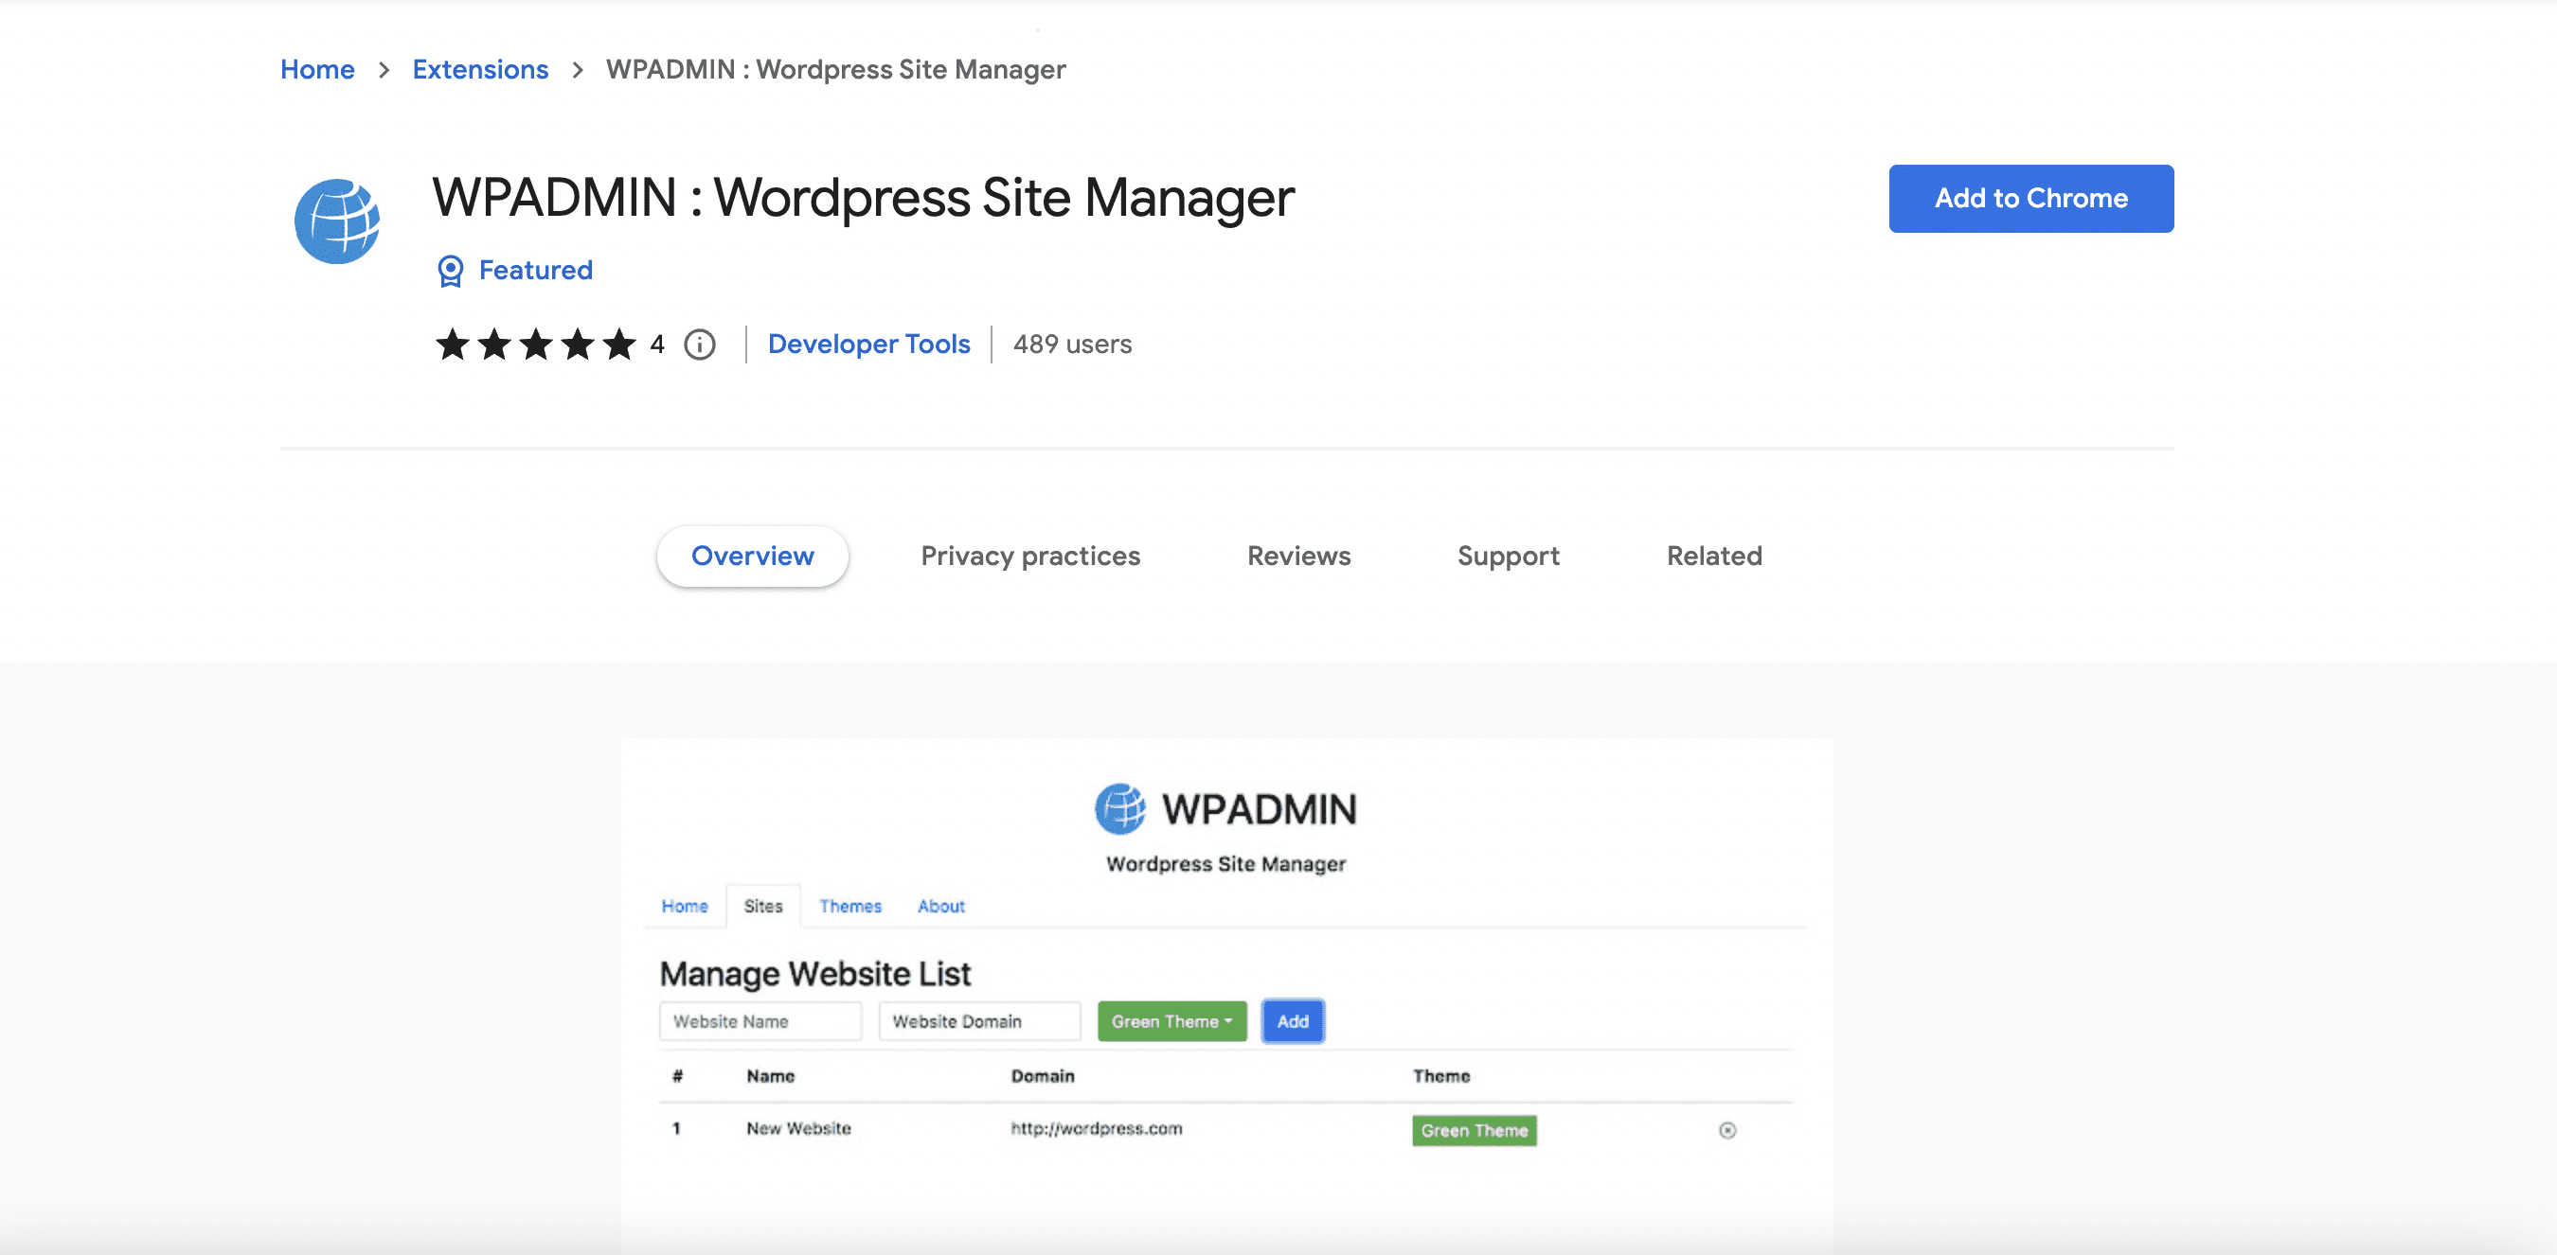
Task: Expand the Green Theme dropdown
Action: coord(1172,1022)
